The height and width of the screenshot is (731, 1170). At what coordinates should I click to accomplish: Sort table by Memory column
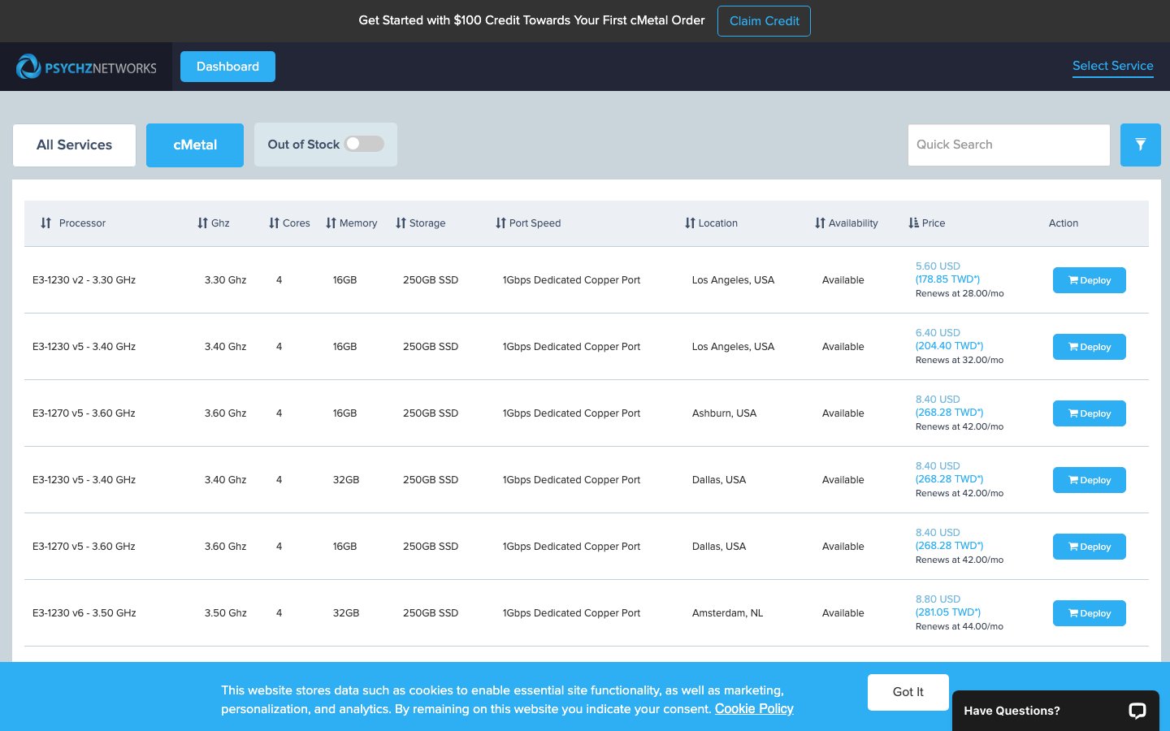coord(352,223)
